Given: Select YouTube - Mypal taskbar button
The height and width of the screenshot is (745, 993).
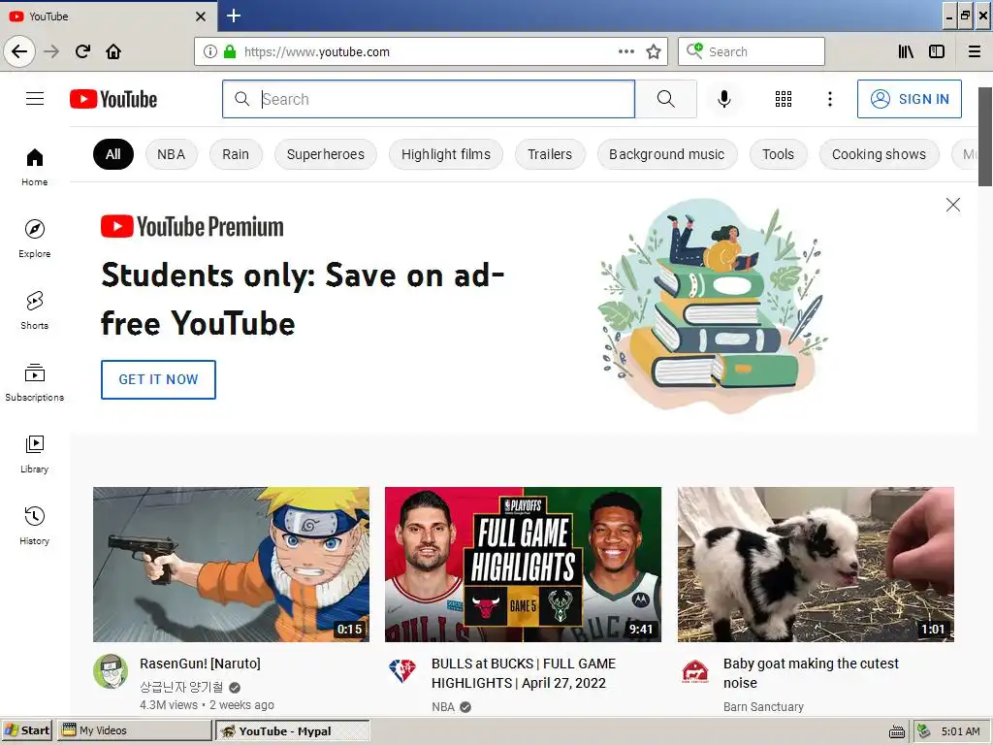Looking at the screenshot, I should (293, 731).
